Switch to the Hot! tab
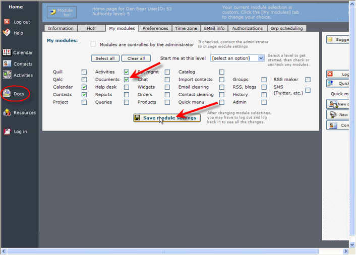The width and height of the screenshot is (356, 255). 91,28
